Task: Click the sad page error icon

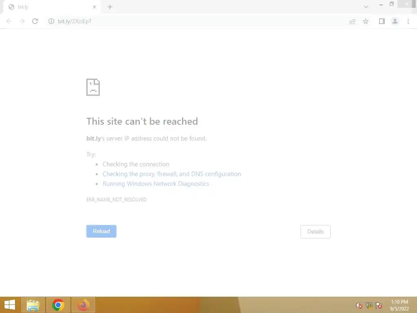Action: click(93, 87)
